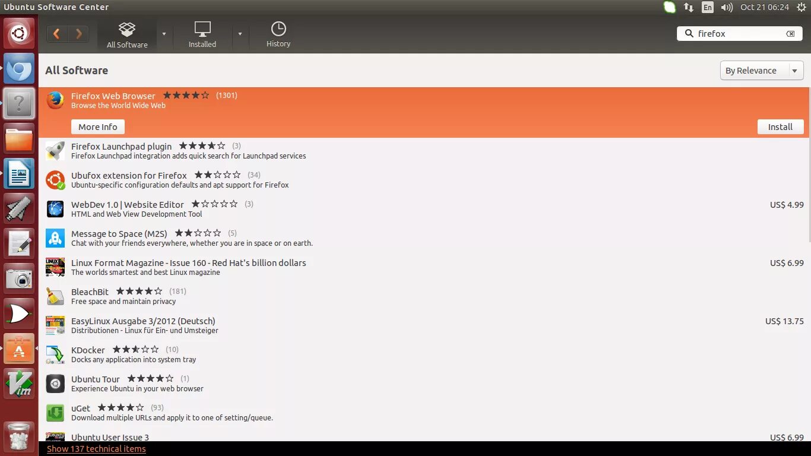
Task: Click the Ubufox extension icon
Action: coord(55,180)
